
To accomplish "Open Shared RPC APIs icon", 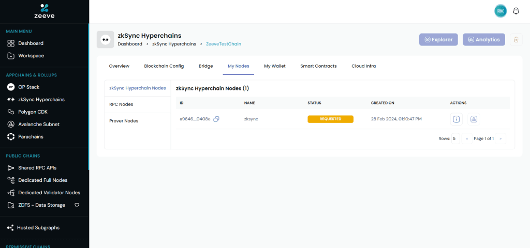I will coord(11,168).
